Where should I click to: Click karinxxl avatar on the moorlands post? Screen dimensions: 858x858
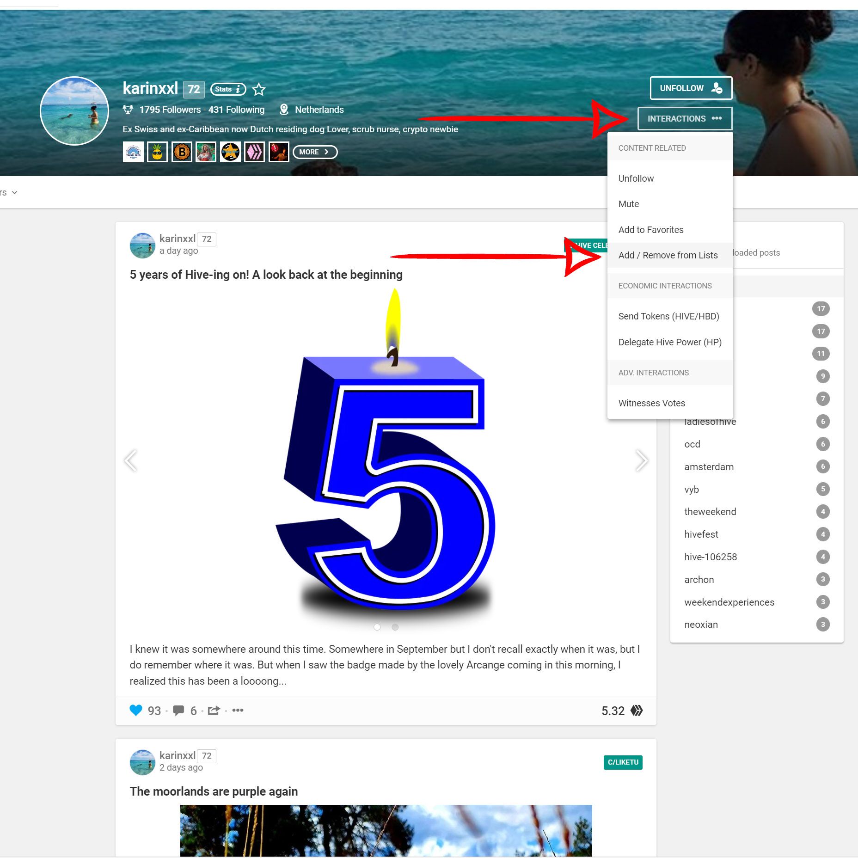[x=142, y=762]
